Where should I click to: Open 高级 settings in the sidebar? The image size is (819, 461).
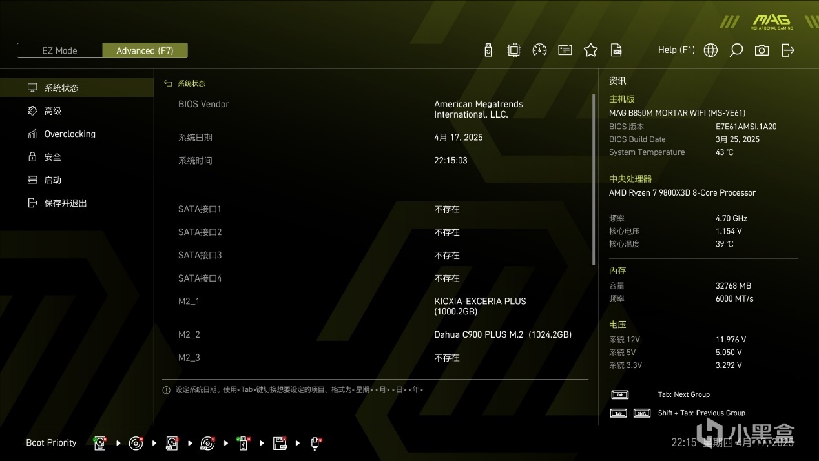tap(77, 111)
